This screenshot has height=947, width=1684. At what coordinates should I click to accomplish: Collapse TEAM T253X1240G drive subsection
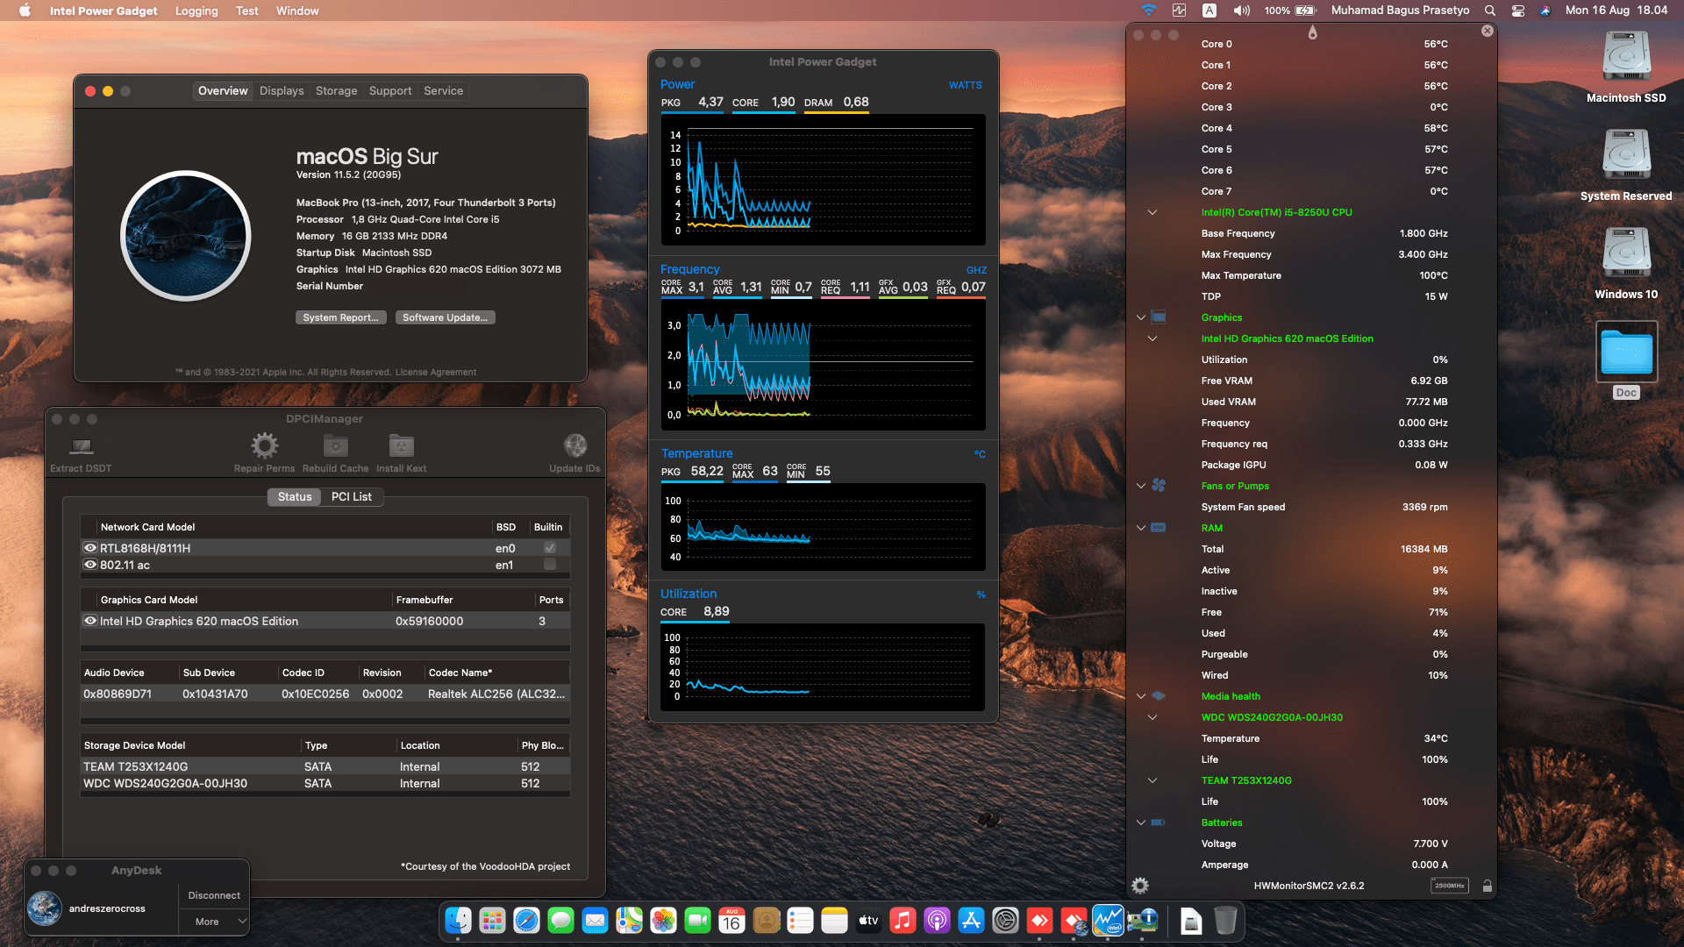point(1152,780)
